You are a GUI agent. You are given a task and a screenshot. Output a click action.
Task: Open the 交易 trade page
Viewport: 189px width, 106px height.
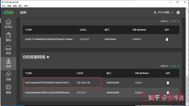pyautogui.click(x=8, y=76)
